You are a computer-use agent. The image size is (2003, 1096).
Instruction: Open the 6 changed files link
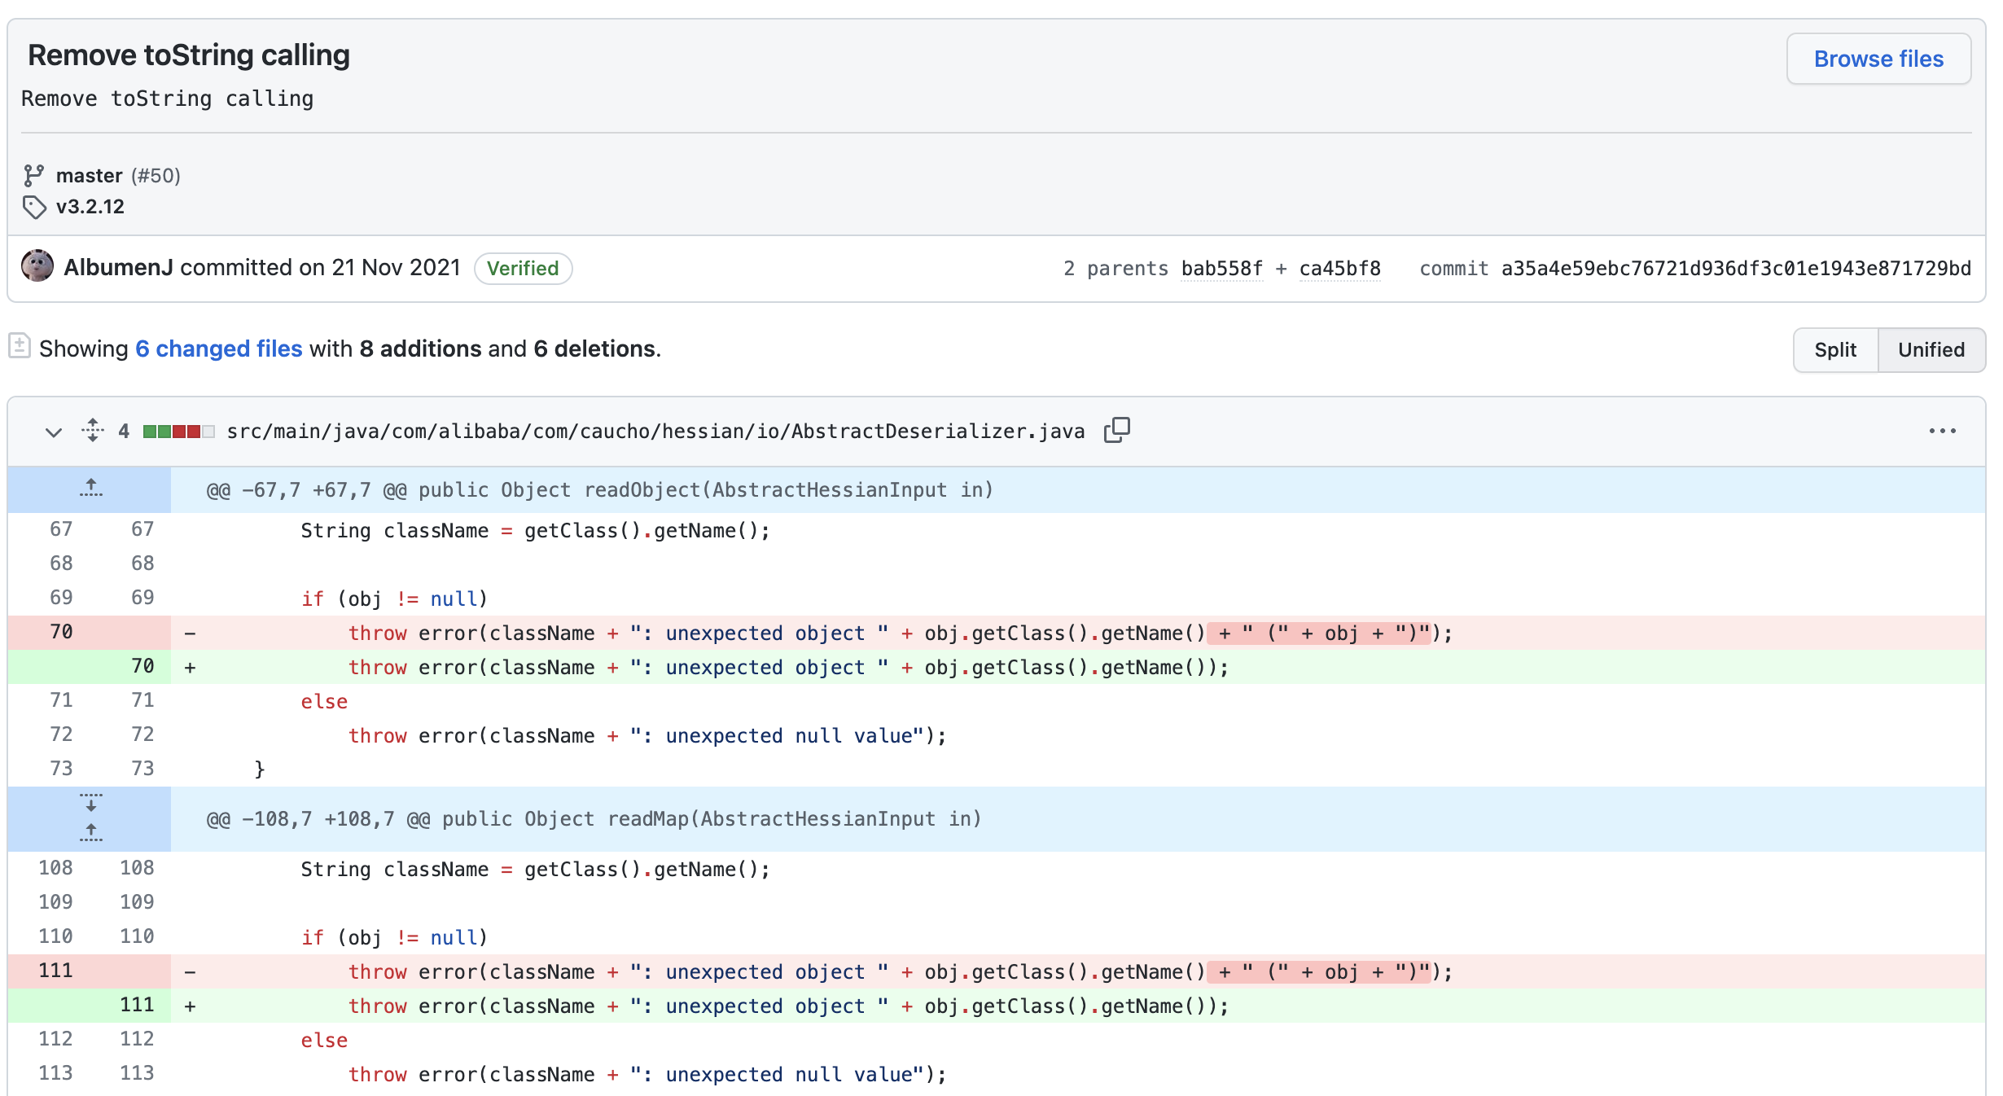coord(218,349)
